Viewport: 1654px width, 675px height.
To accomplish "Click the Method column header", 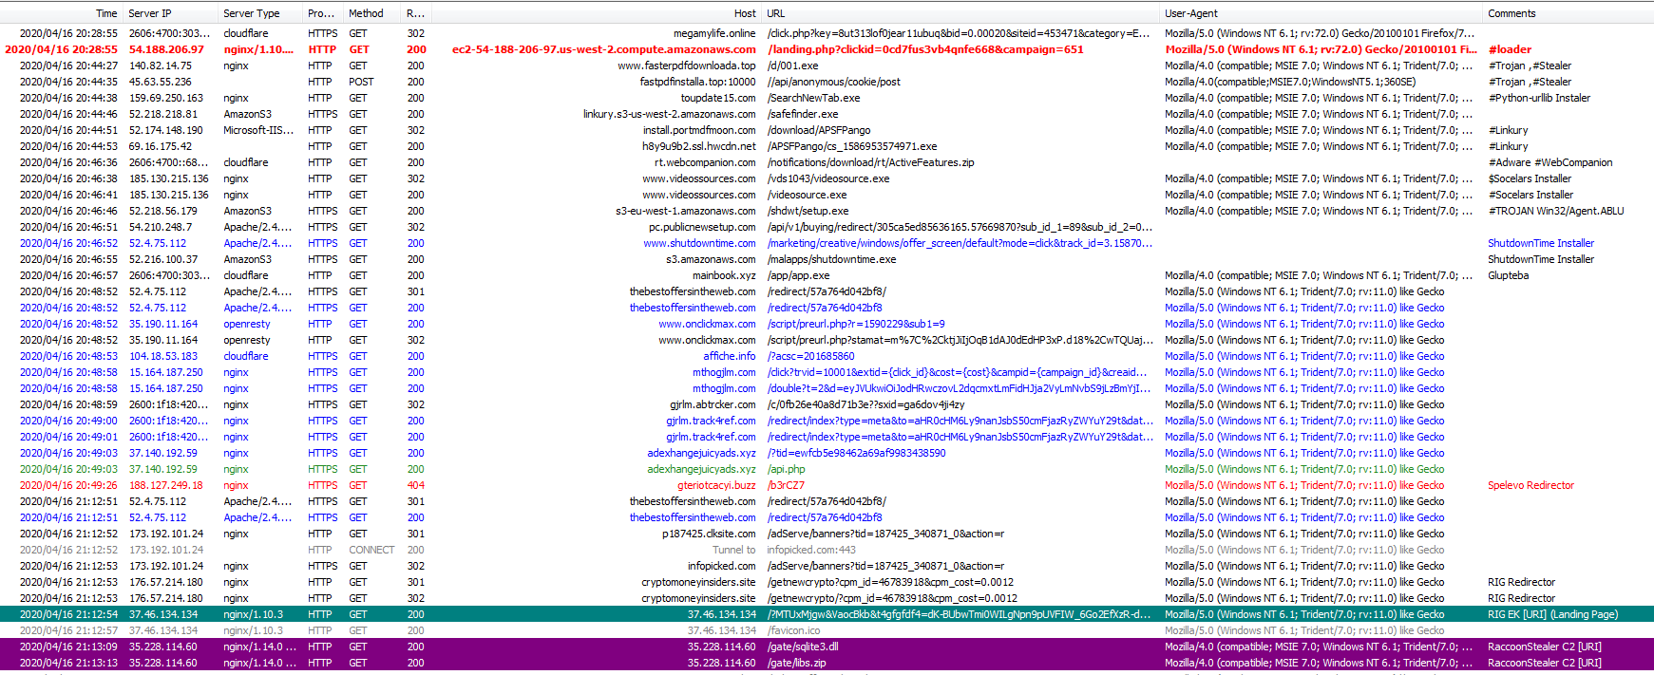I will click(x=366, y=13).
